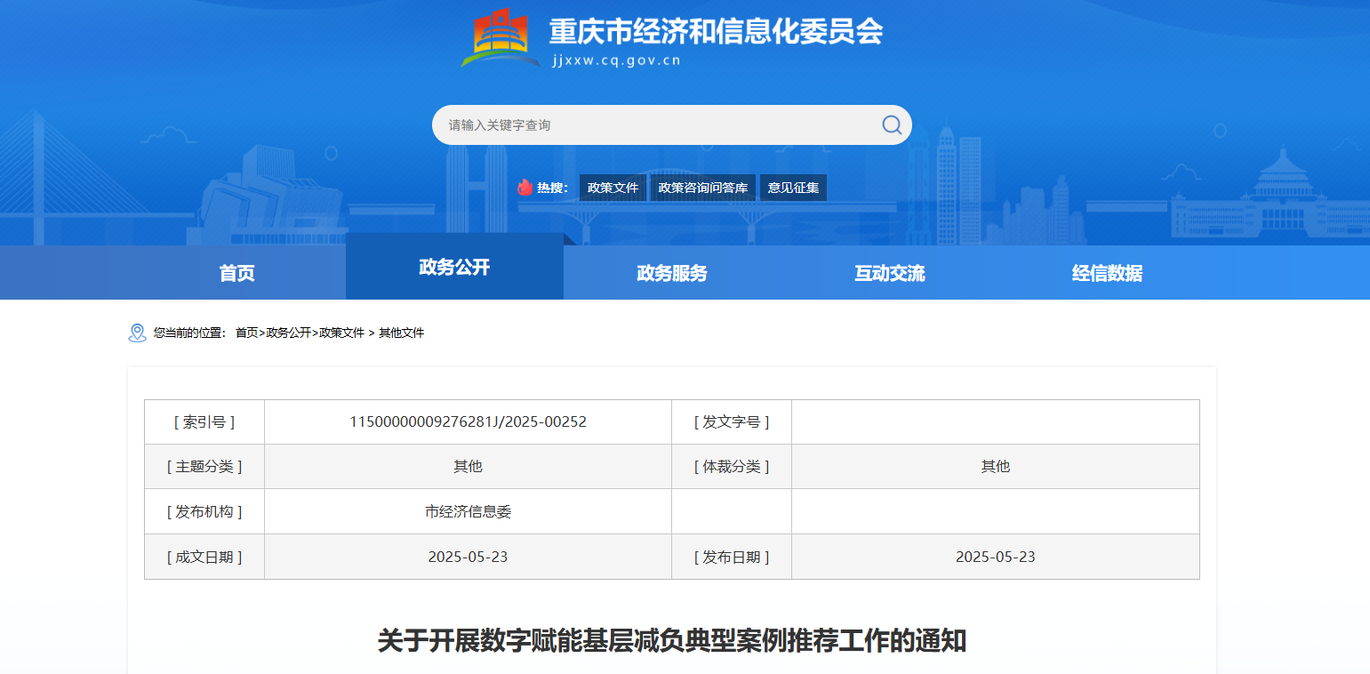
Task: Click the 其他文件 breadcrumb link
Action: (402, 333)
